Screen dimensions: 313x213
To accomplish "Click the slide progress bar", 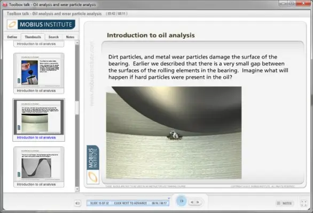I will tap(128, 203).
